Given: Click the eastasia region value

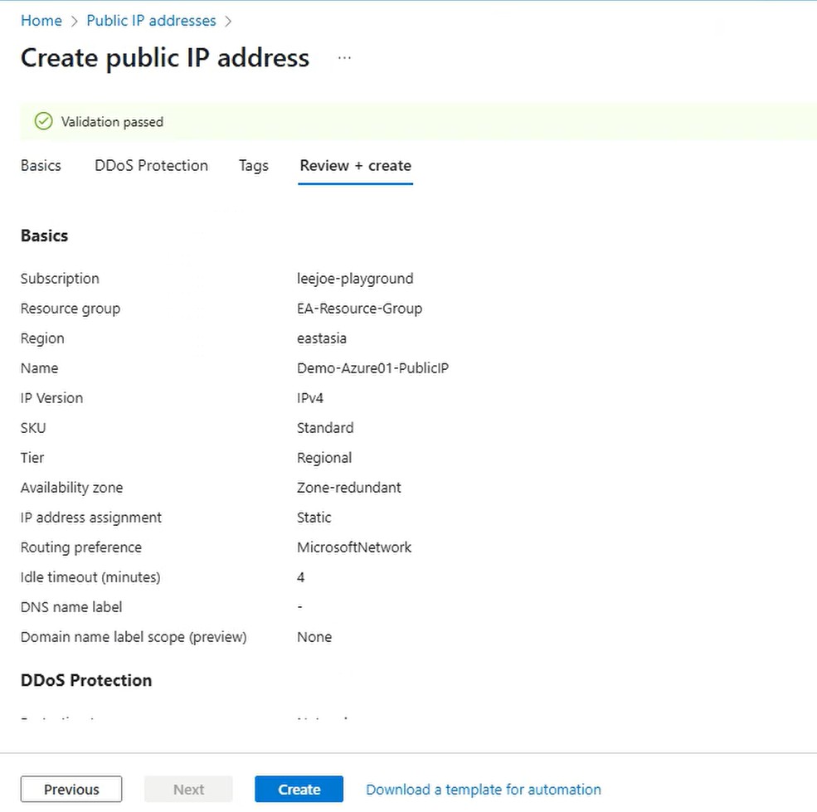Looking at the screenshot, I should pos(322,338).
